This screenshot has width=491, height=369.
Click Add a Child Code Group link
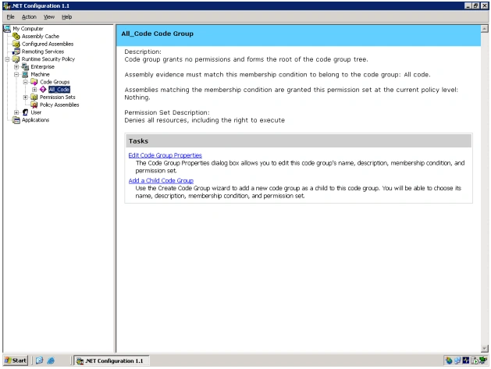pos(161,180)
